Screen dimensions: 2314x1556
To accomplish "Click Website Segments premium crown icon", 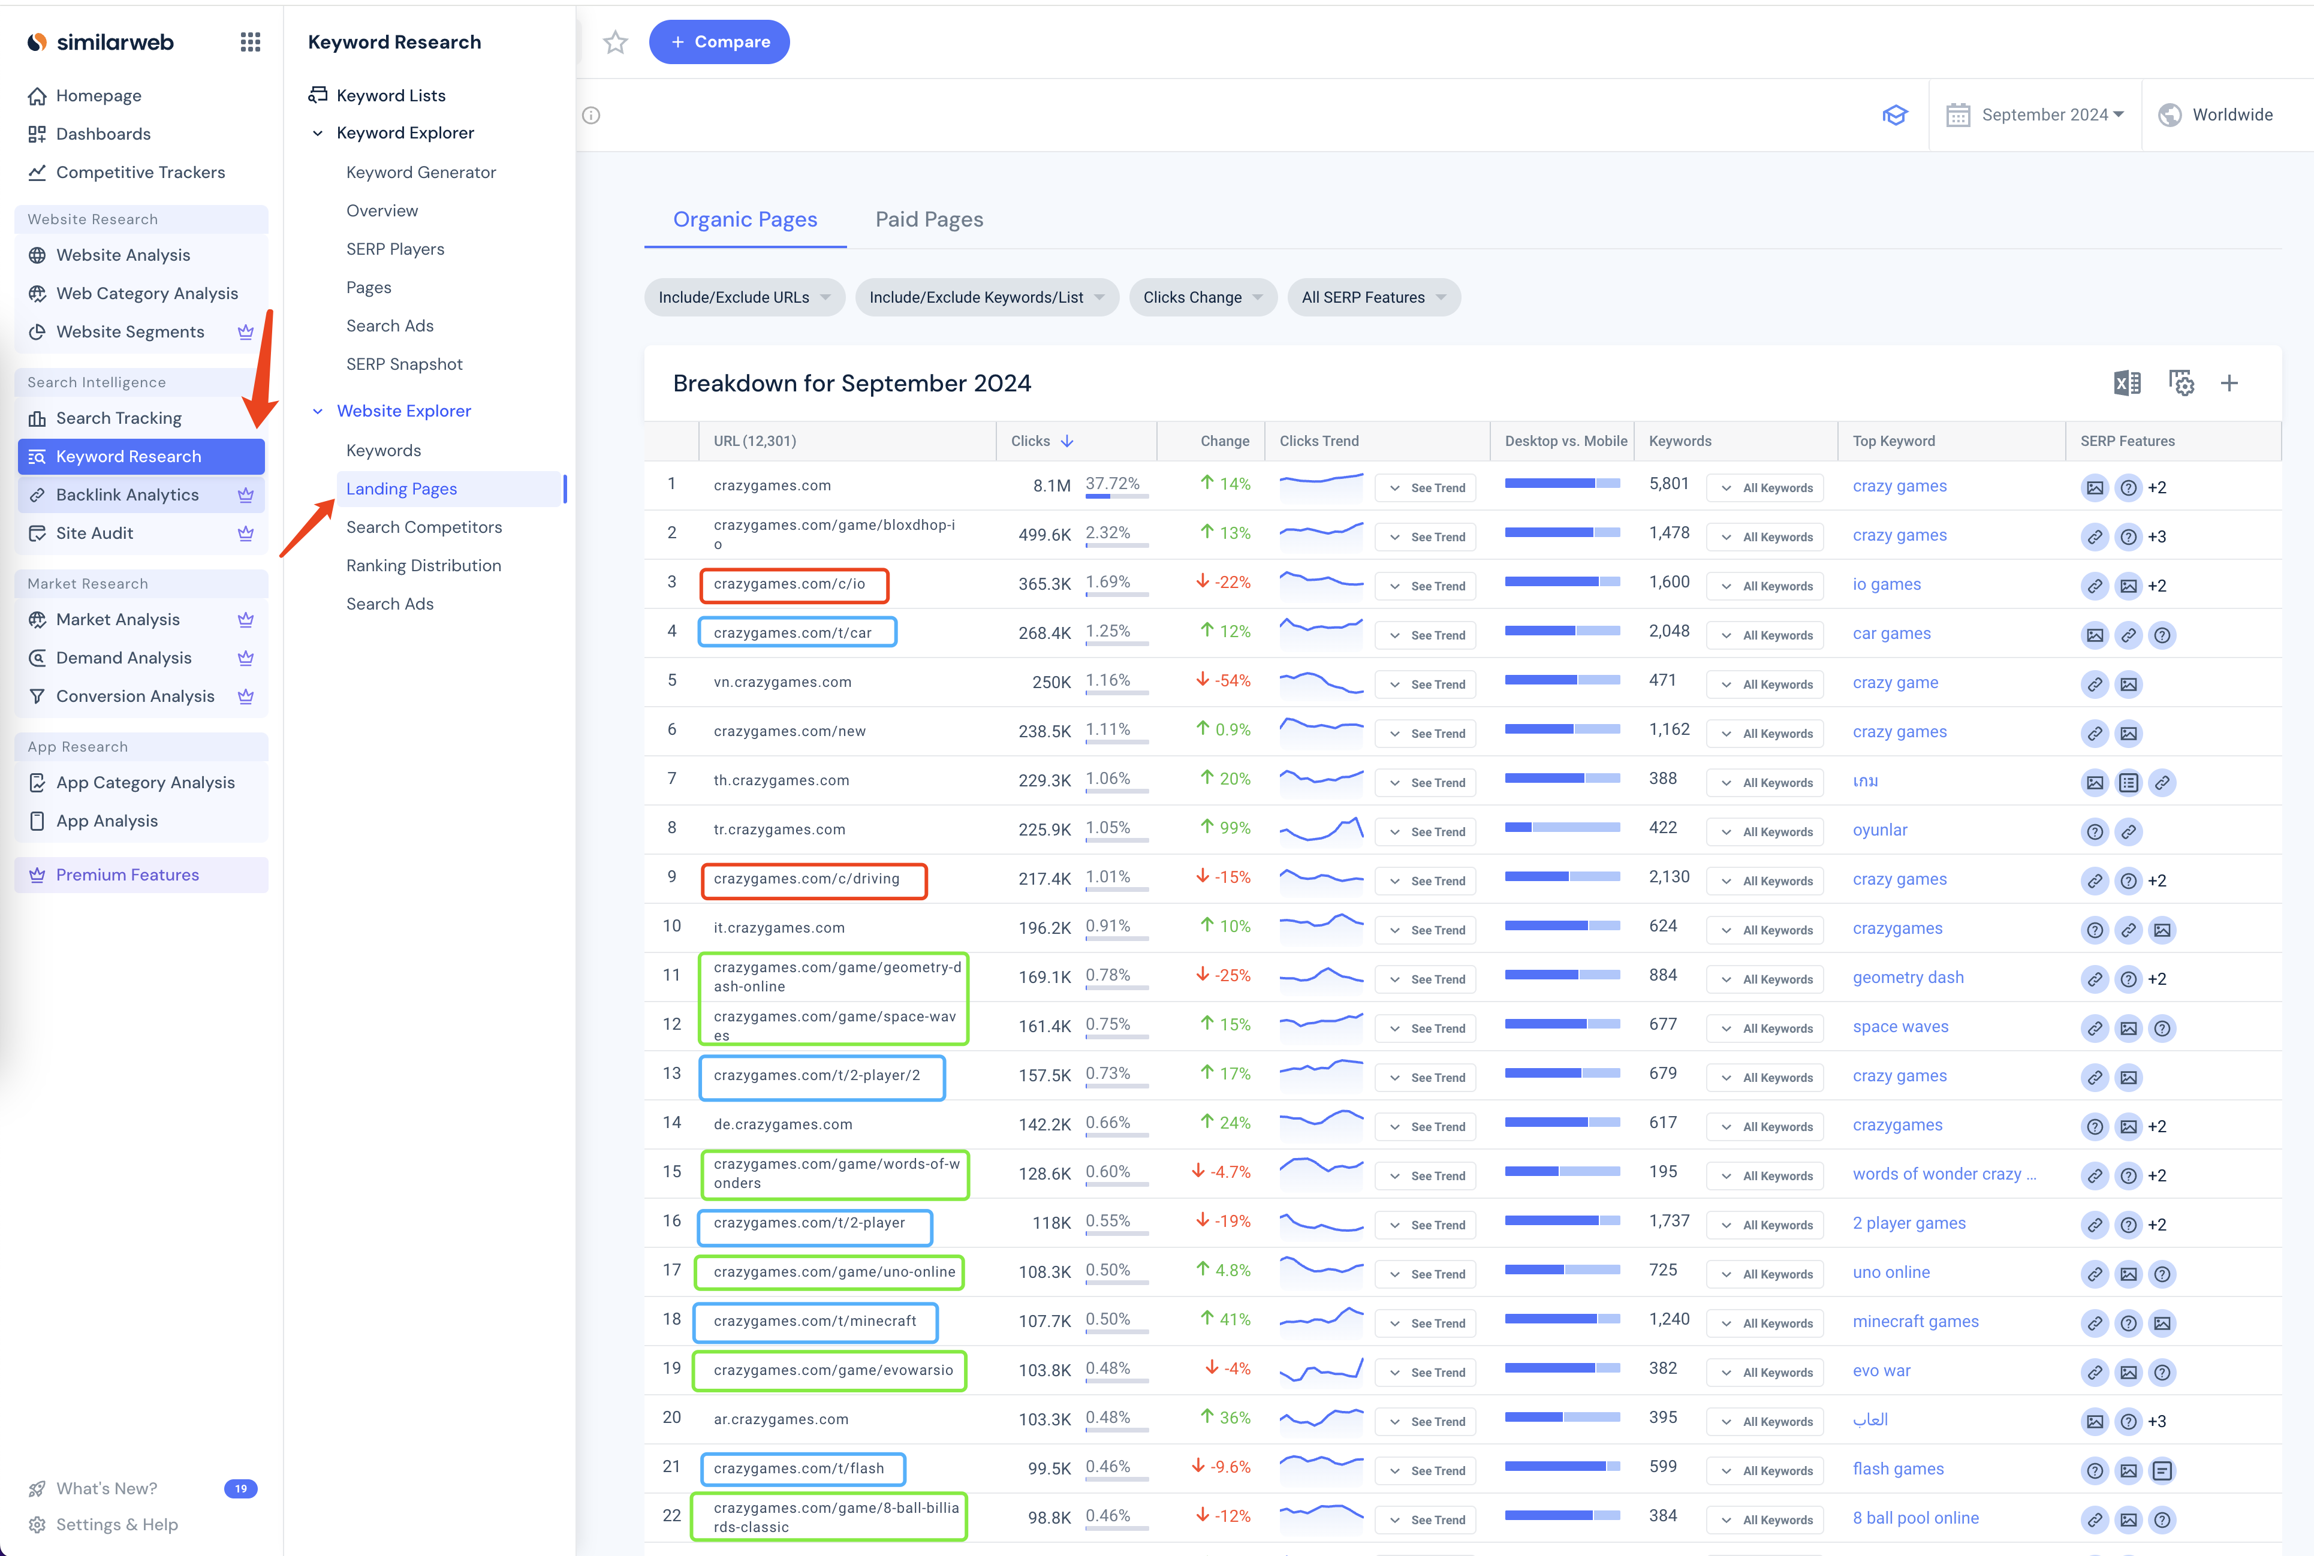I will (245, 333).
